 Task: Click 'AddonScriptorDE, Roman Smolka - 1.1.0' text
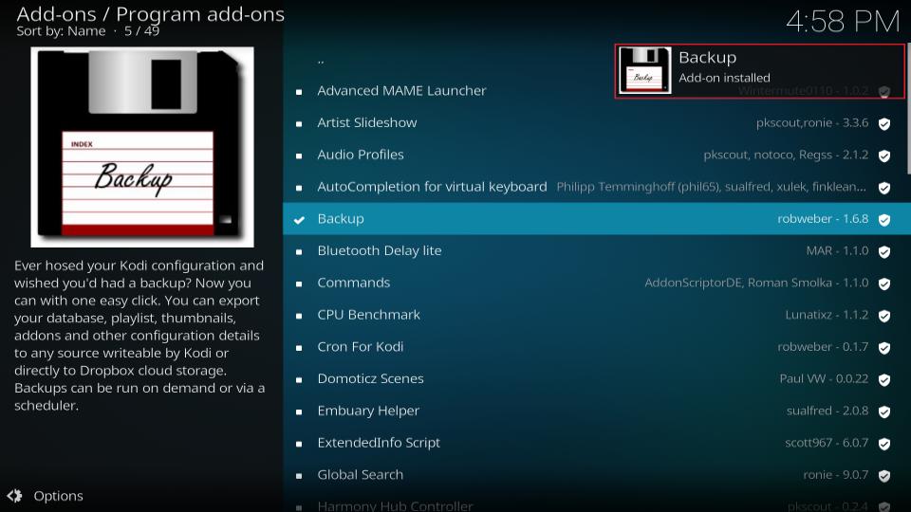pyautogui.click(x=756, y=283)
